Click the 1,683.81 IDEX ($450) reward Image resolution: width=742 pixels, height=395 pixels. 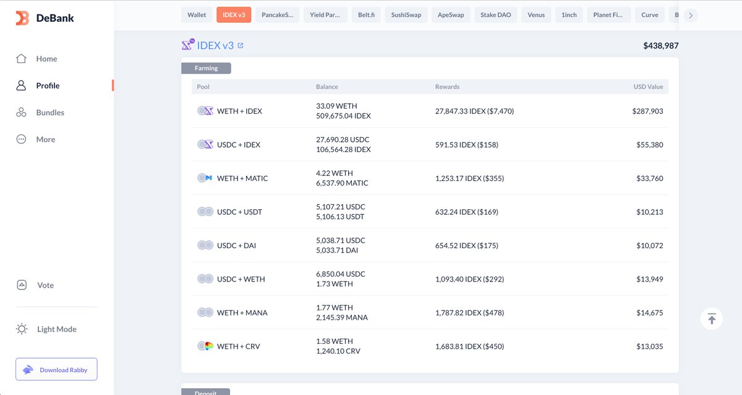[x=469, y=346]
